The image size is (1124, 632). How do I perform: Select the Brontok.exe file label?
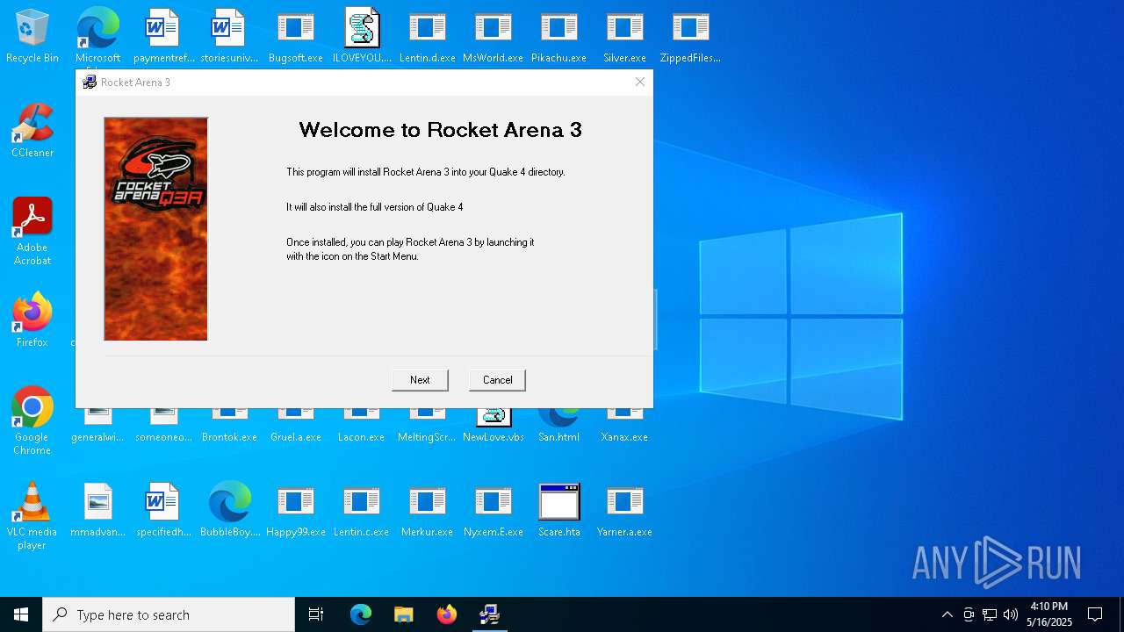coord(229,437)
